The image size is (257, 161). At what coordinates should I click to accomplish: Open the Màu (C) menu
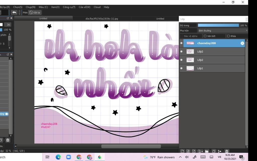coord(43,7)
